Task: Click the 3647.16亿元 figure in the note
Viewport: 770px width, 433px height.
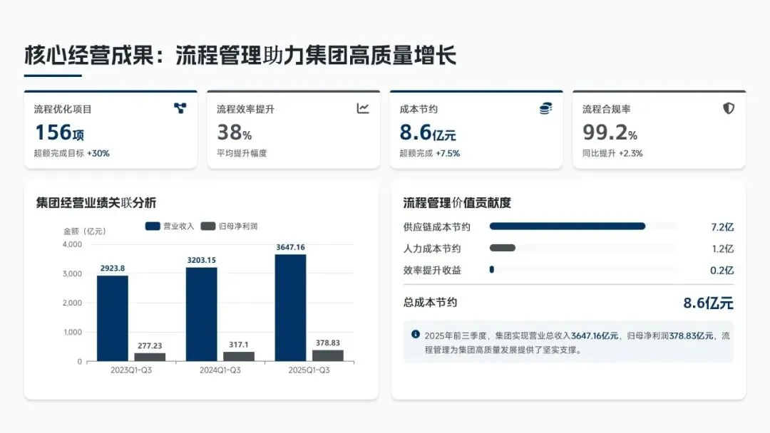Action: (x=594, y=336)
